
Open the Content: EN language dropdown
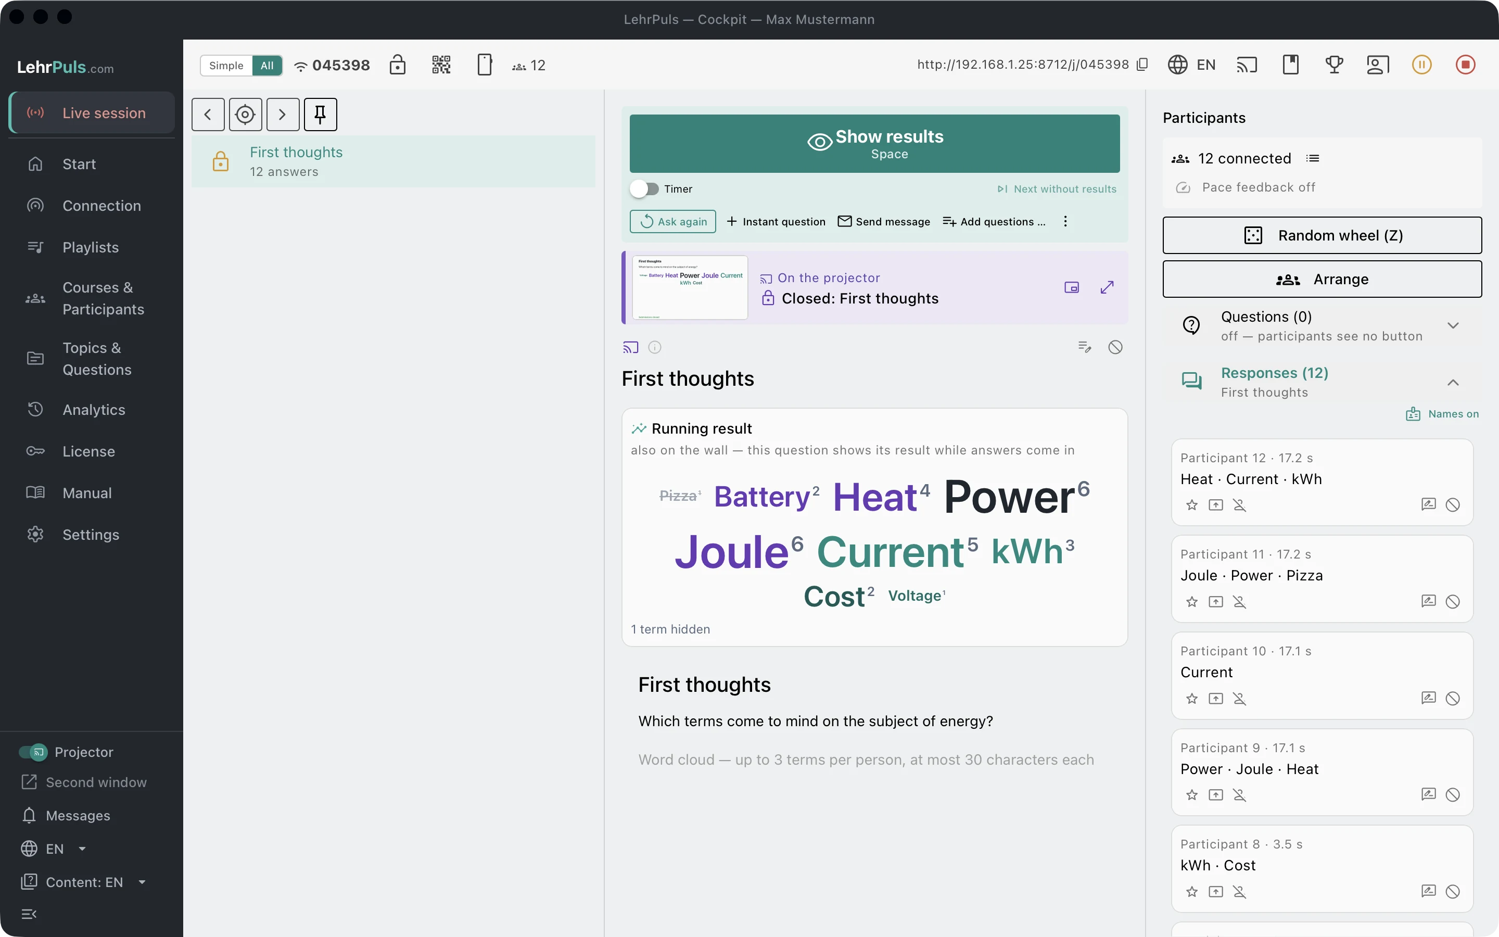pos(84,882)
